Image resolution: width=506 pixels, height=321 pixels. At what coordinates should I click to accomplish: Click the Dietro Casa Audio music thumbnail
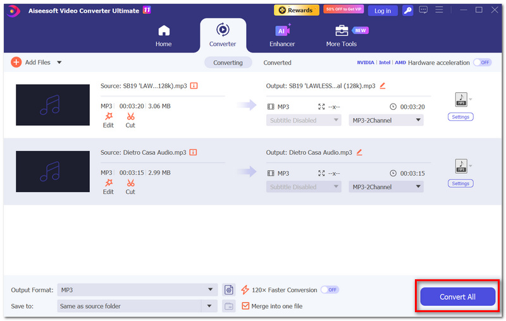52,171
